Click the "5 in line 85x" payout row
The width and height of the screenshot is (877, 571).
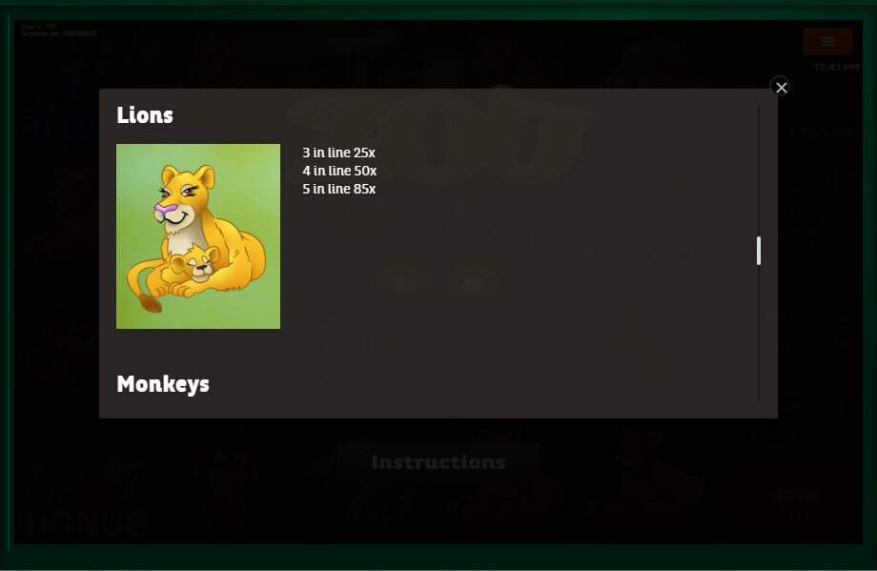coord(339,189)
